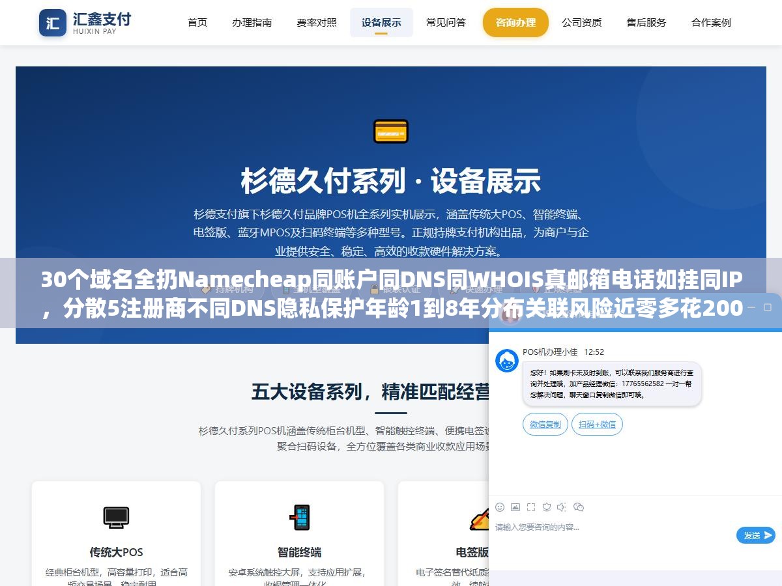The height and width of the screenshot is (586, 782).
Task: Click the chat message bubble with WeChat number
Action: tap(612, 384)
